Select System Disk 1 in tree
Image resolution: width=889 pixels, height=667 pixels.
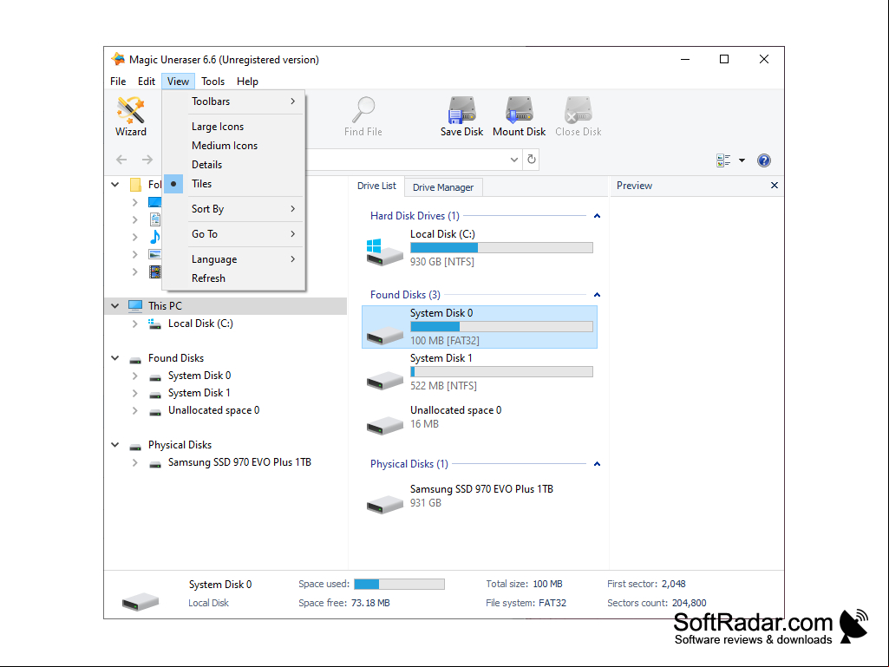199,393
